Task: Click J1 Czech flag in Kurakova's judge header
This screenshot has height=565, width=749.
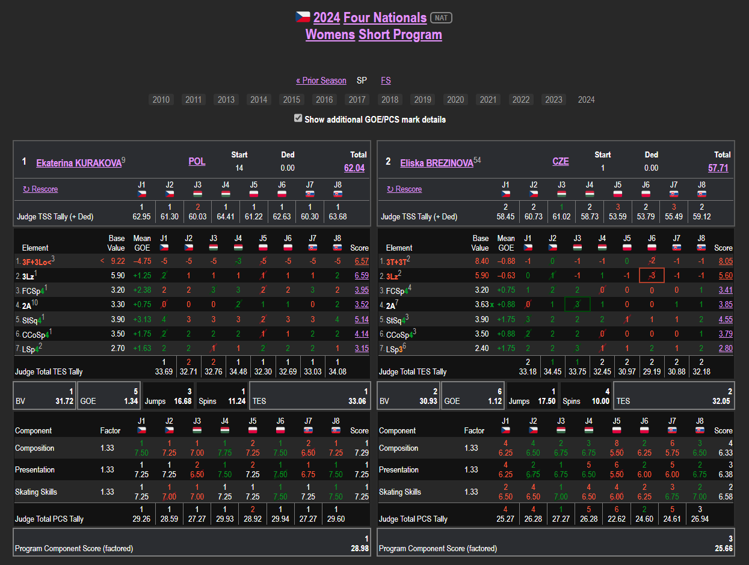Action: [142, 194]
